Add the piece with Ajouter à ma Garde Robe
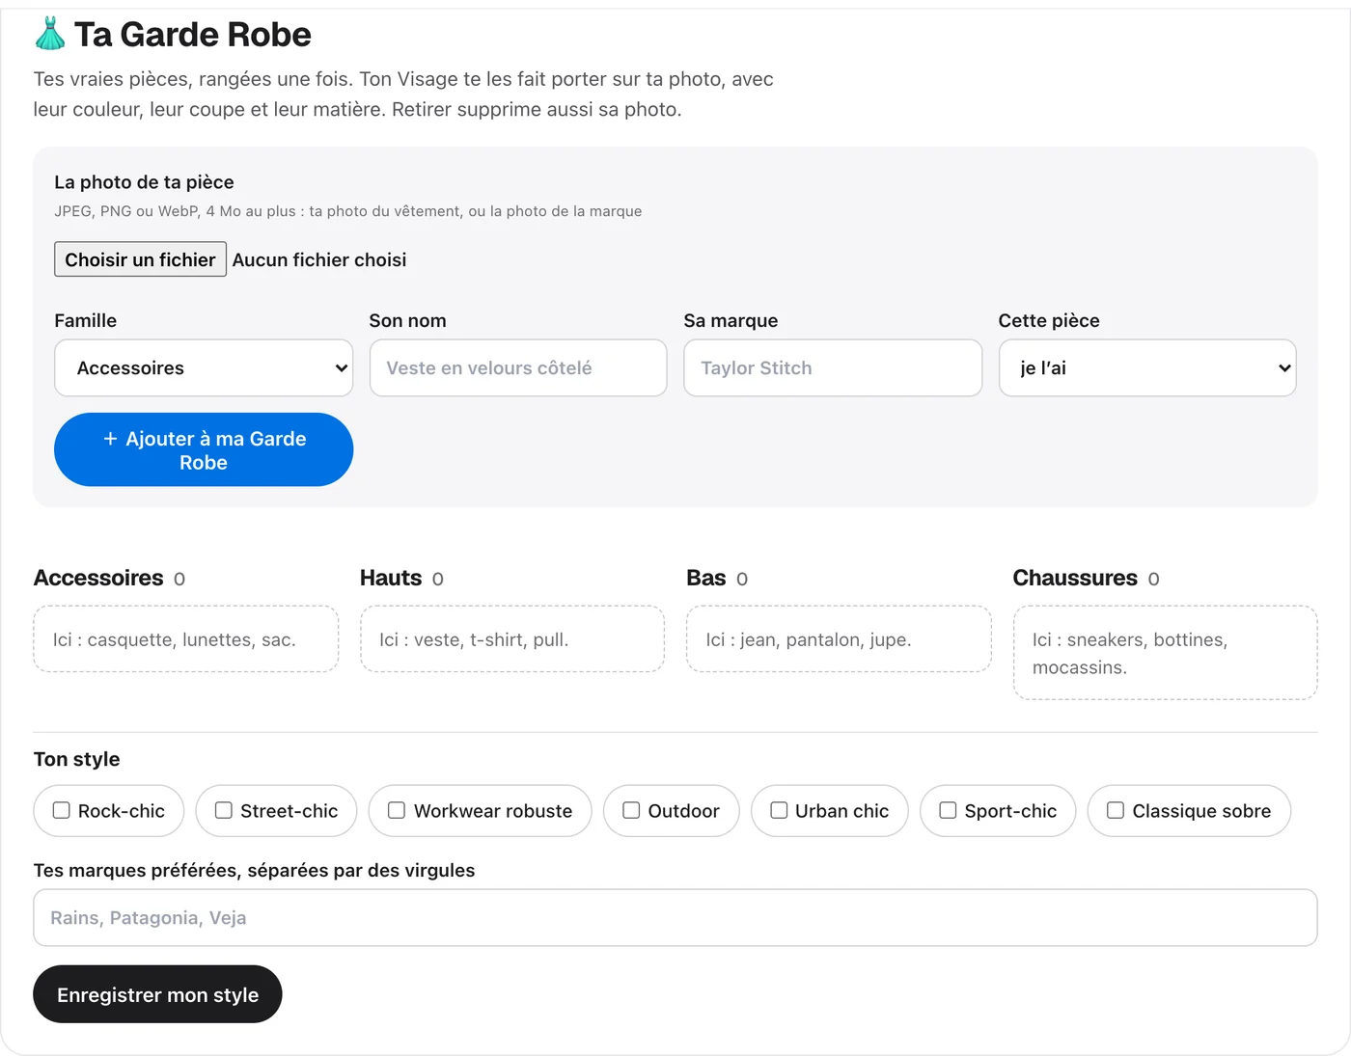Screen dimensions: 1351x1056 tap(204, 449)
